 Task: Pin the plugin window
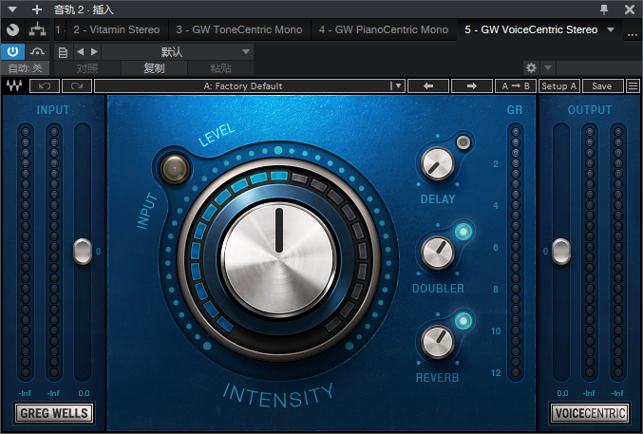pyautogui.click(x=604, y=9)
